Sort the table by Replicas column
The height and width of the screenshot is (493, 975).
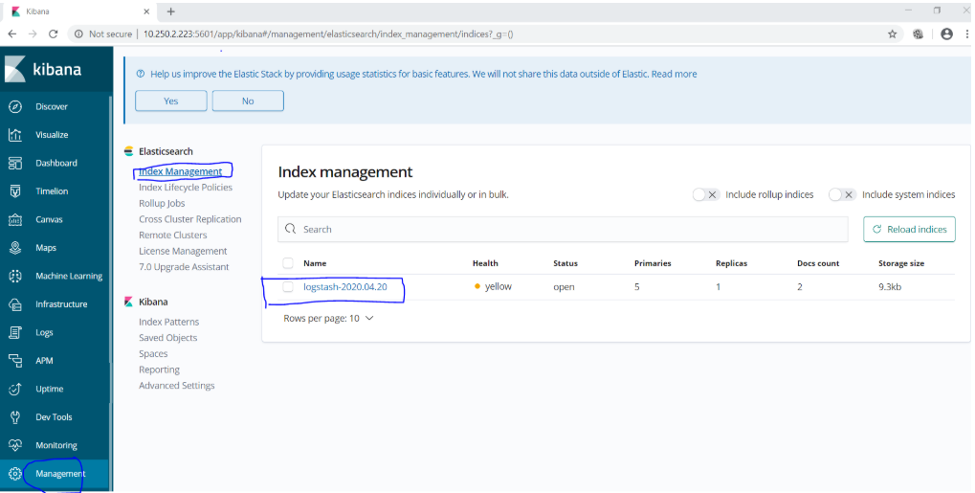731,263
